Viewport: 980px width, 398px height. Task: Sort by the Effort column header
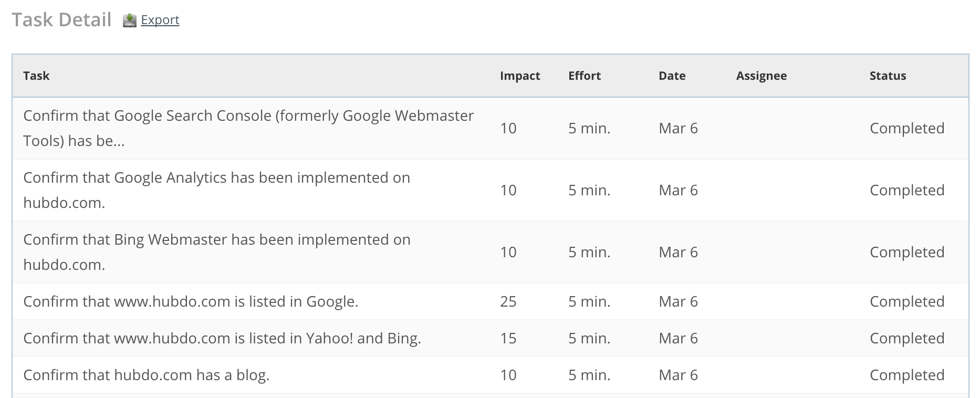585,76
